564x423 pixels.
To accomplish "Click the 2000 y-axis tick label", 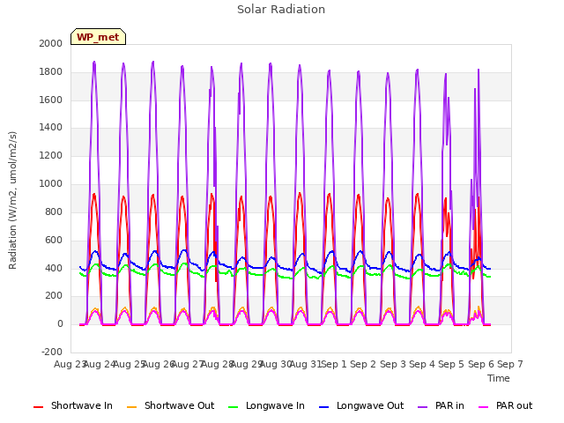I will [51, 43].
